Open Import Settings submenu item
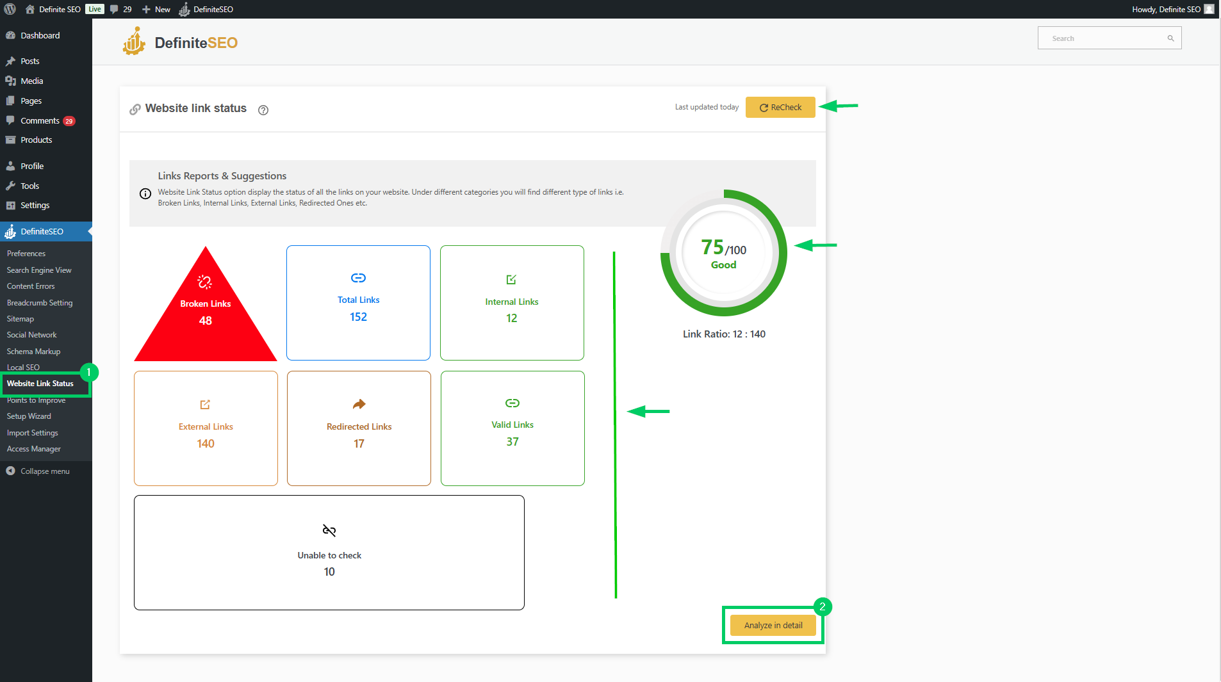Screen dimensions: 1221x682 tap(33, 433)
